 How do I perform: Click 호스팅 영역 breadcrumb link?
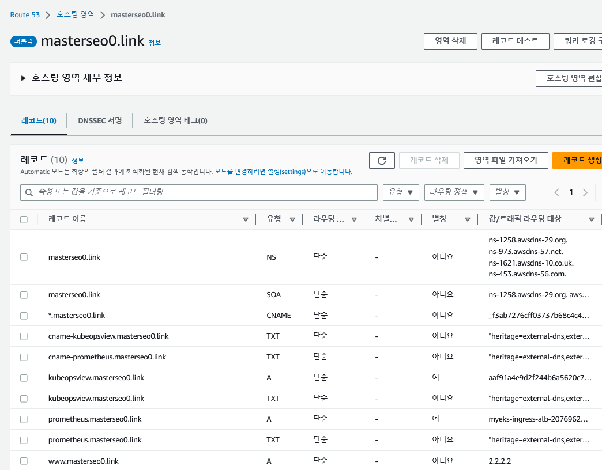coord(75,14)
